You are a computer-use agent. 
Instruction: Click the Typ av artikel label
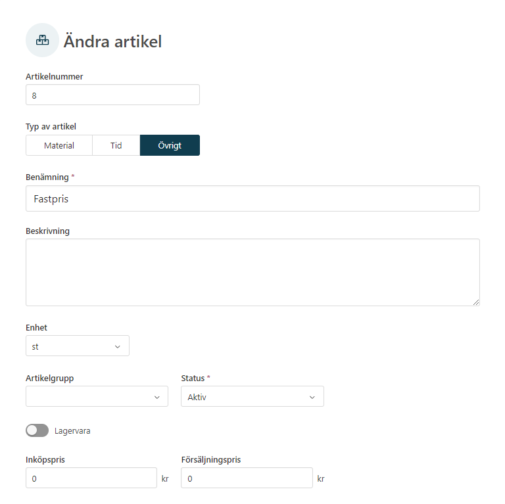51,126
